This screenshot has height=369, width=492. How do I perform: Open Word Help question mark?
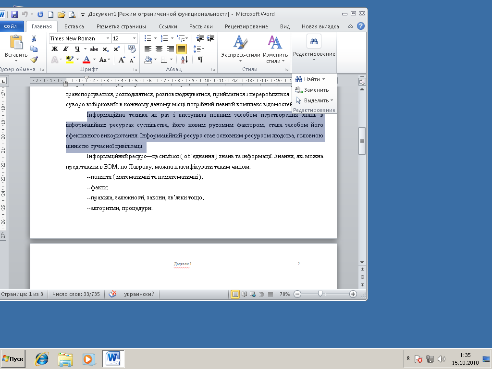[361, 26]
